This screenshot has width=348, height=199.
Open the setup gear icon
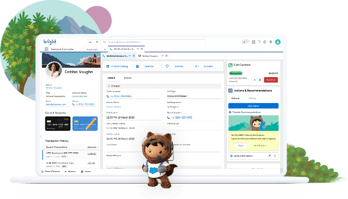[265, 42]
